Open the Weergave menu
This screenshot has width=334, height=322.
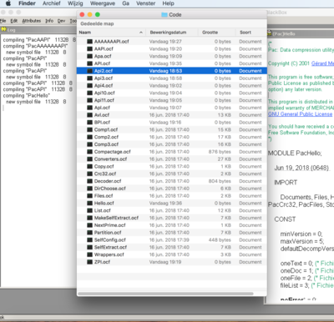103,3
